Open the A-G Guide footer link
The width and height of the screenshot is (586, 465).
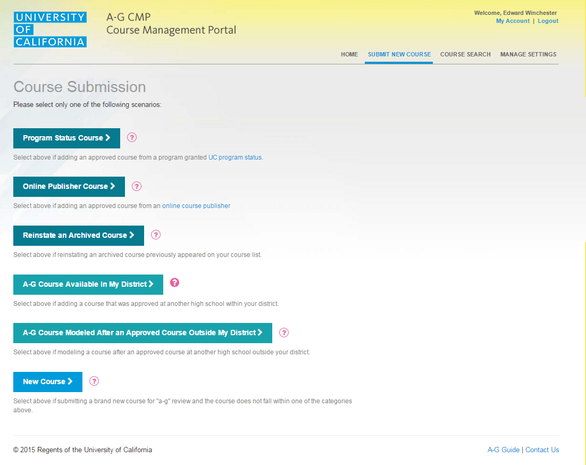click(x=504, y=450)
